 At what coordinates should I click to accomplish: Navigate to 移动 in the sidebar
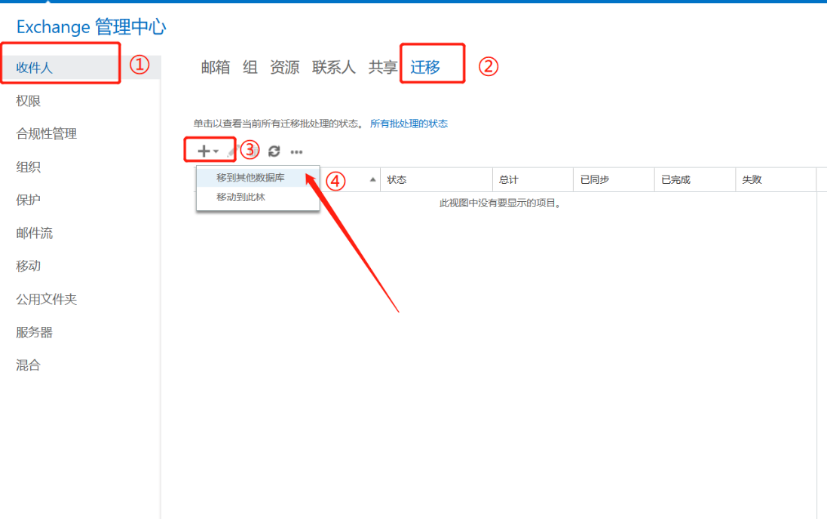(28, 266)
